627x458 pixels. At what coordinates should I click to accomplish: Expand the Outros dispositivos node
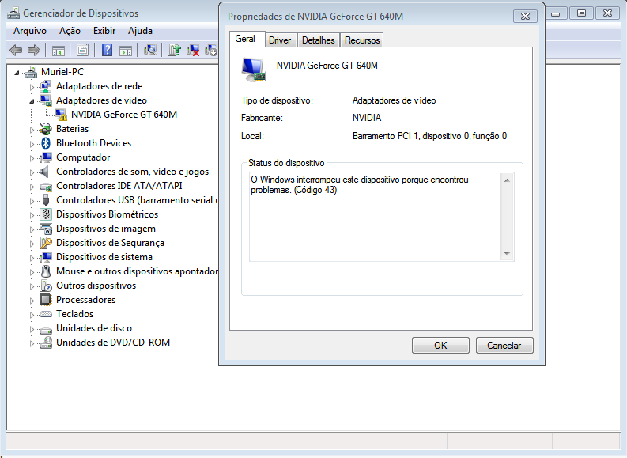(x=32, y=286)
